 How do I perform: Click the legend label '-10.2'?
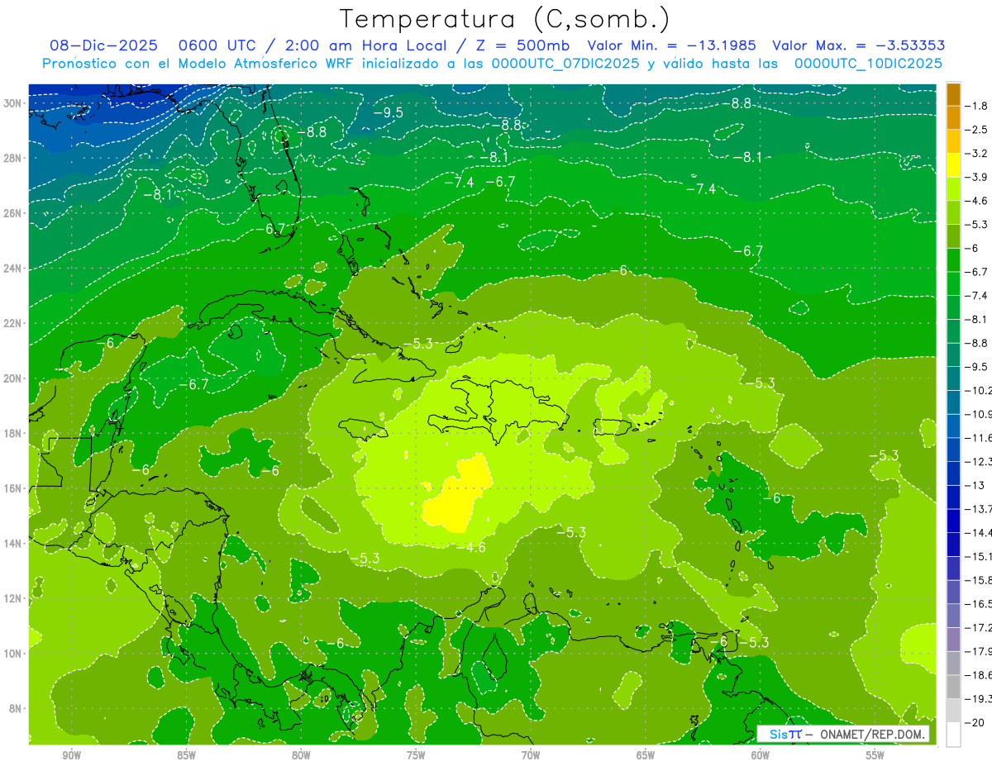979,390
